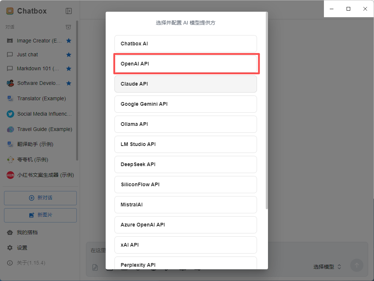Expand model selector chevron at bottom right
The width and height of the screenshot is (374, 281).
(339, 266)
